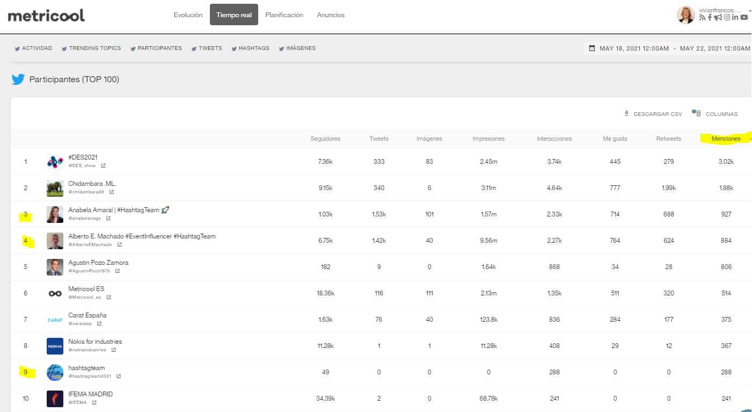Open external link icon beside @caratesp
Screen dimensions: 752x412
tap(99, 323)
